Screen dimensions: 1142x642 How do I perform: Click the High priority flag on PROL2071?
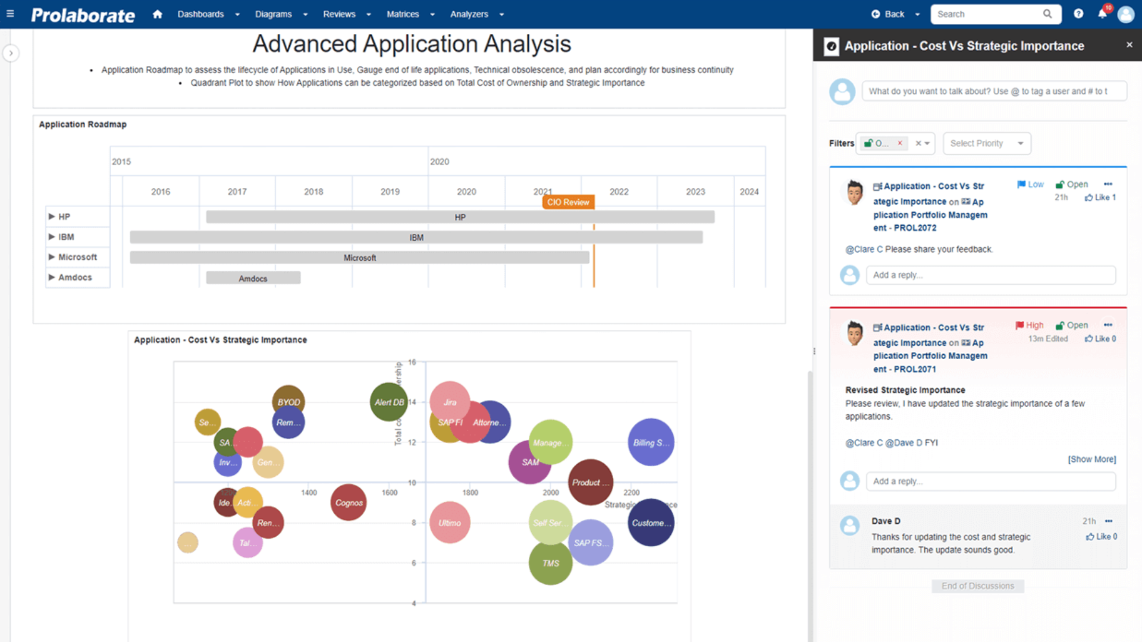[x=1029, y=325]
